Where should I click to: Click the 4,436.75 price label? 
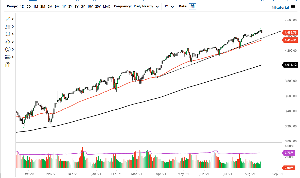[290, 33]
